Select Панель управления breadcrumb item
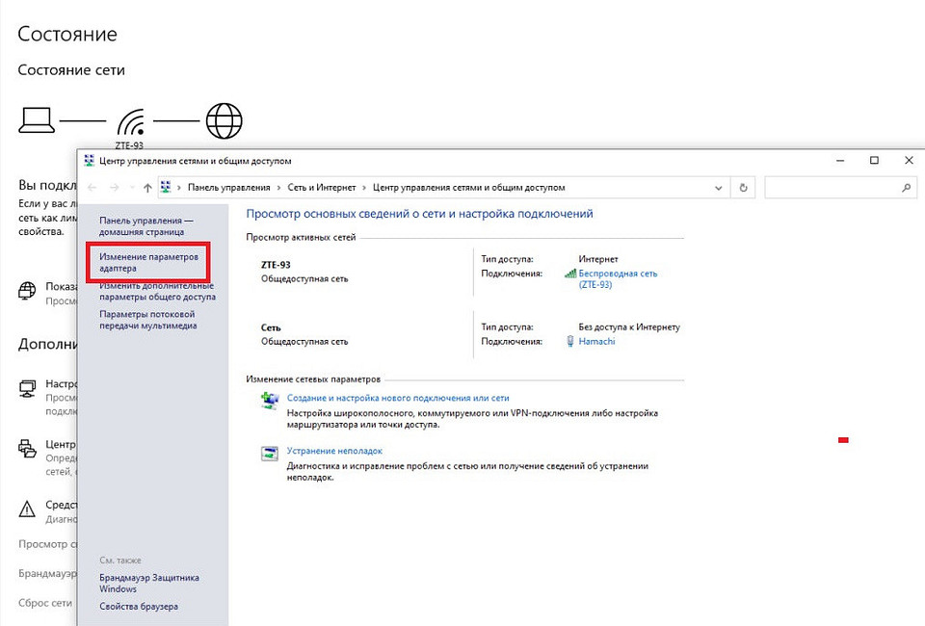 click(229, 188)
